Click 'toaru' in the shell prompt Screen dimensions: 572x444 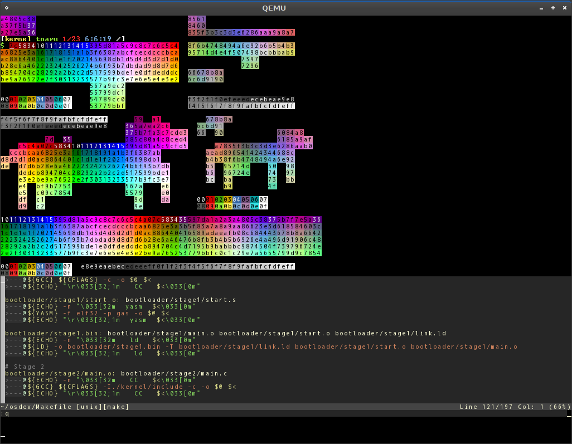(x=47, y=39)
